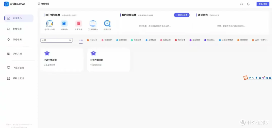Image resolution: width=272 pixels, height=128 pixels.
Task: Open the 文章创作 scene icon
Action: [64, 24]
